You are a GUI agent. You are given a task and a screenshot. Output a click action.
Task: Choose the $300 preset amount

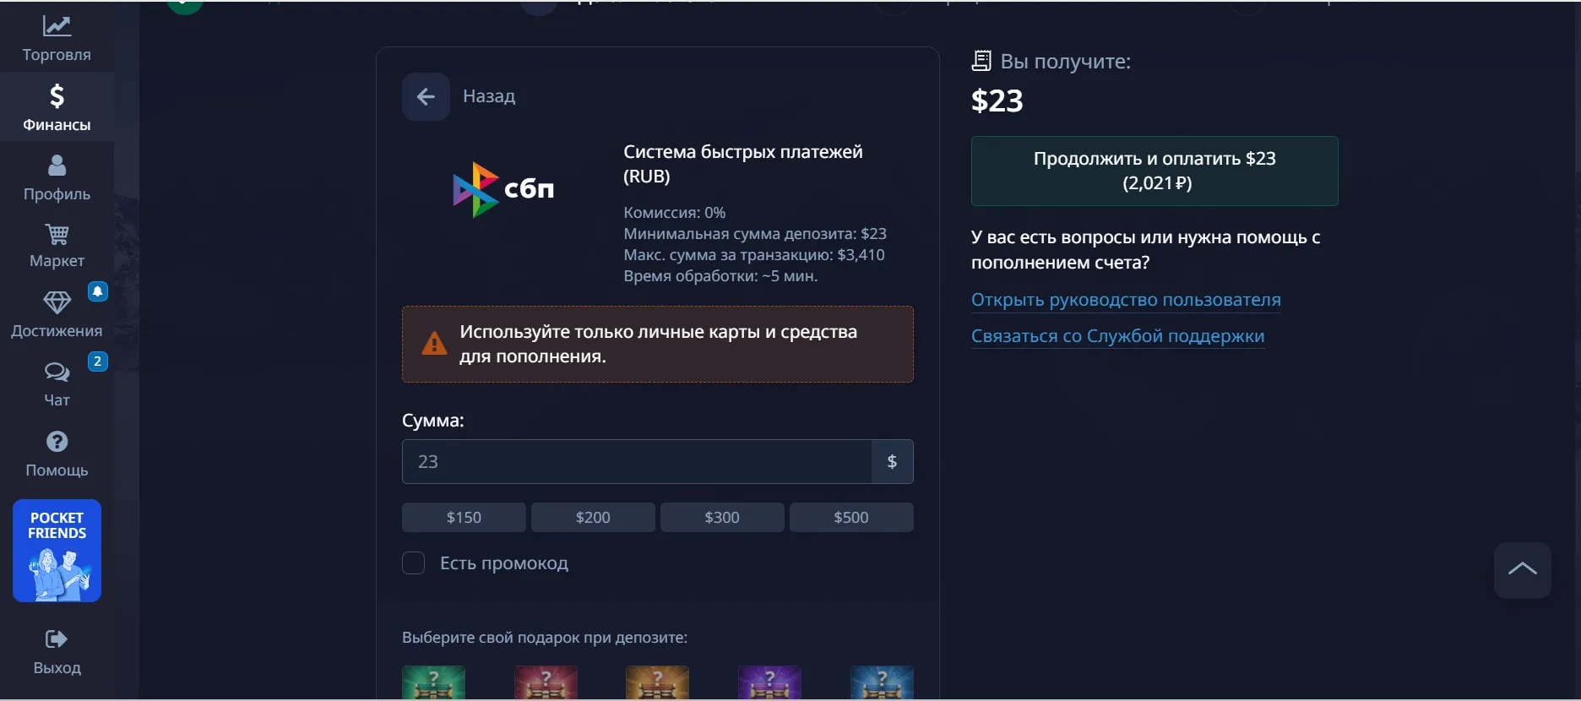(x=722, y=518)
